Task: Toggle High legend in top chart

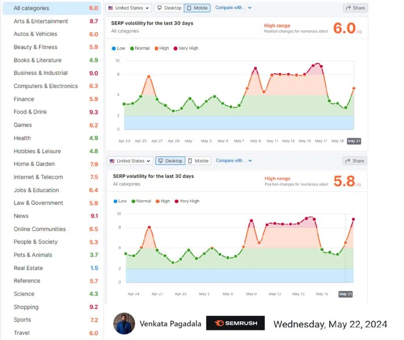Action: 162,48
